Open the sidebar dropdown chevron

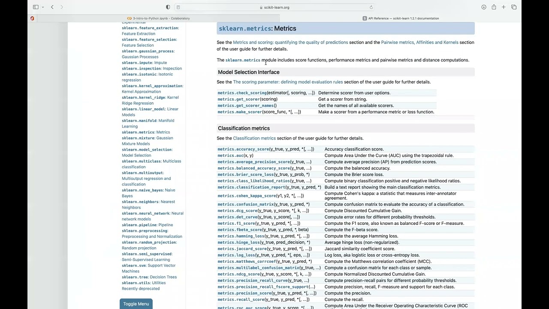click(43, 7)
